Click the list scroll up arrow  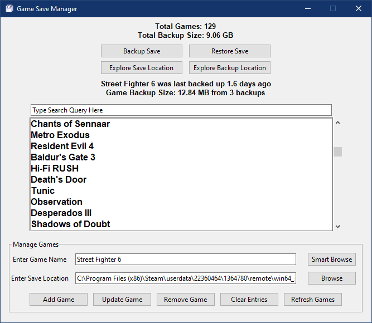tap(337, 123)
